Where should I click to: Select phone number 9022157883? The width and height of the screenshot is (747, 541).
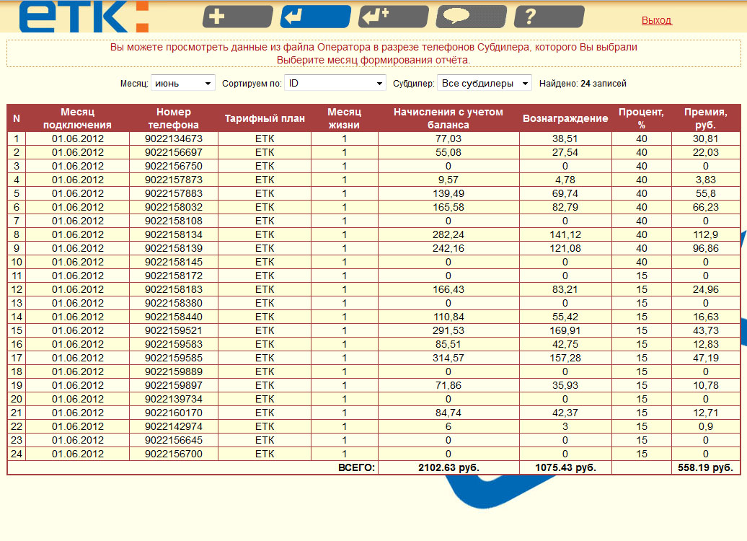tap(173, 193)
